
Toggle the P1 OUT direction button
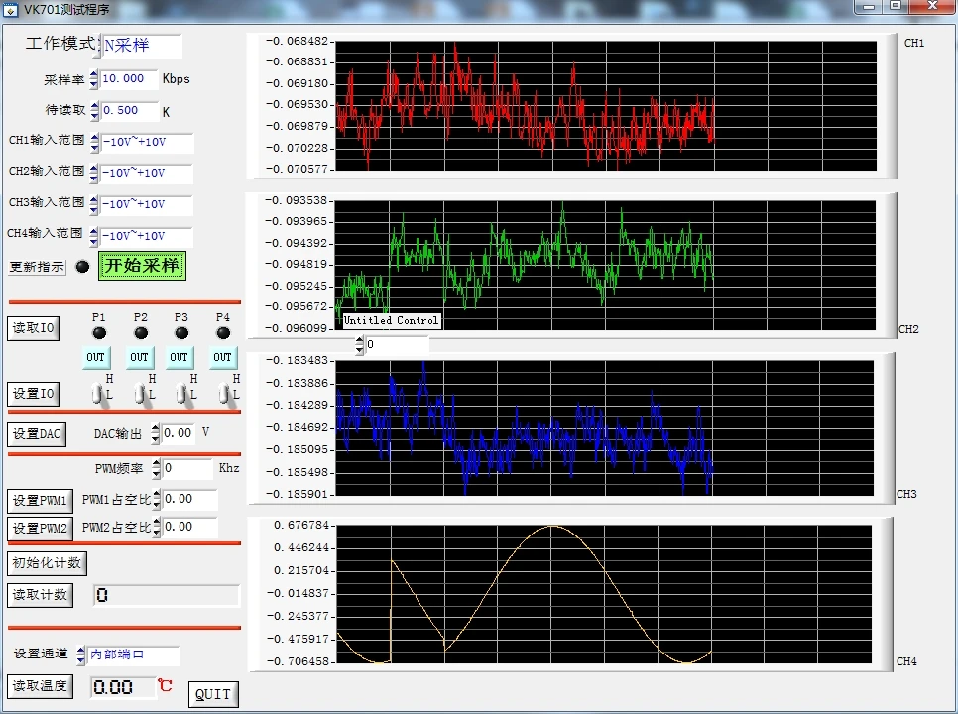(95, 357)
